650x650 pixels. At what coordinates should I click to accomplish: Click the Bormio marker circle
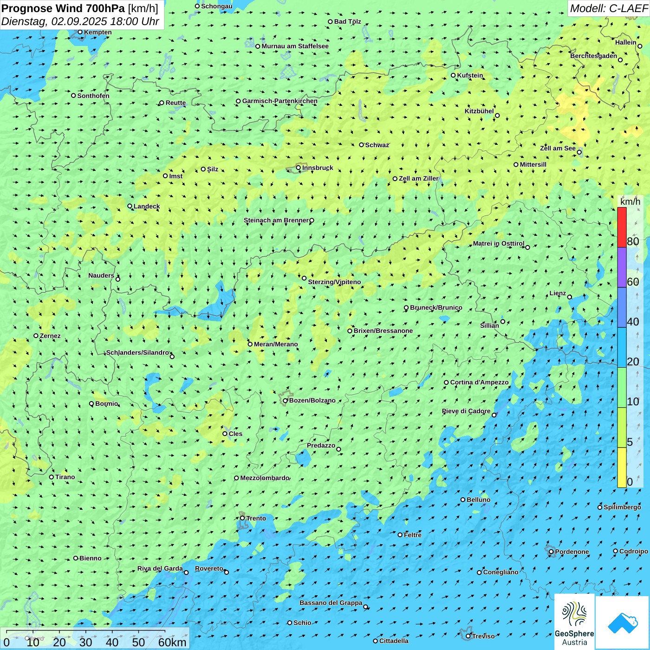point(91,404)
